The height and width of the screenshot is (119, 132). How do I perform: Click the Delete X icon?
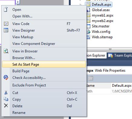[6, 106]
